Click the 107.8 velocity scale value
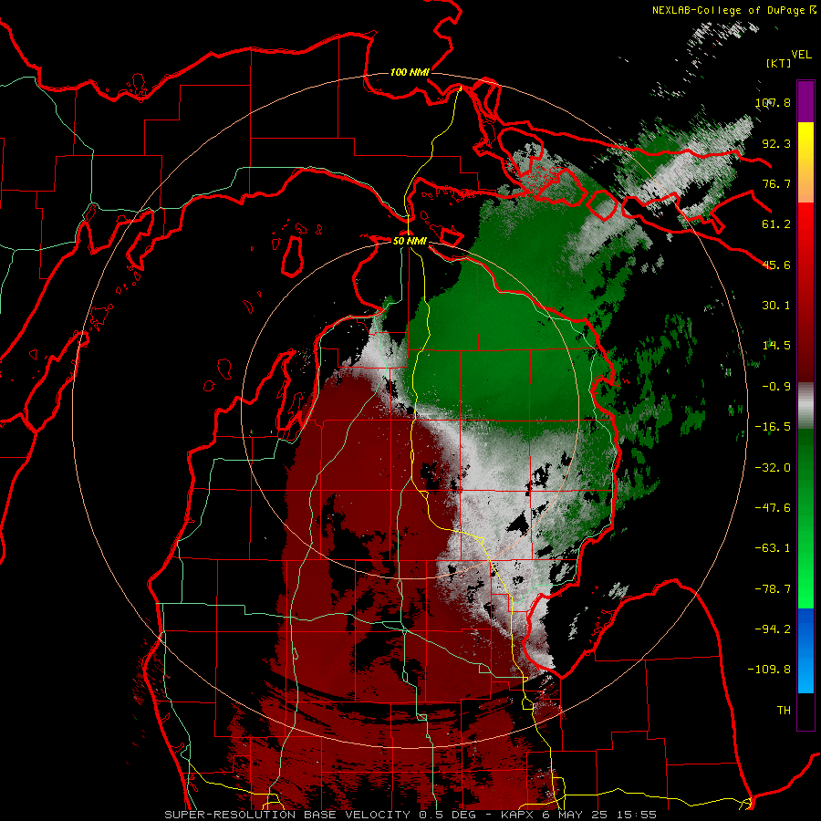821x821 pixels. (773, 102)
